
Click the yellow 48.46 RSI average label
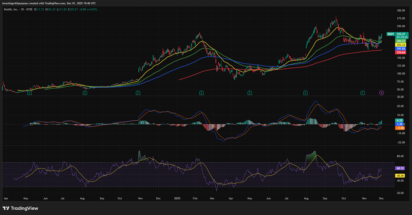tap(401, 175)
